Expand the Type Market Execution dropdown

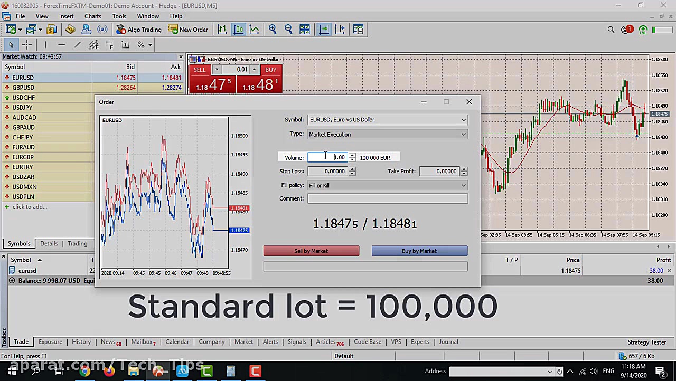(x=388, y=135)
